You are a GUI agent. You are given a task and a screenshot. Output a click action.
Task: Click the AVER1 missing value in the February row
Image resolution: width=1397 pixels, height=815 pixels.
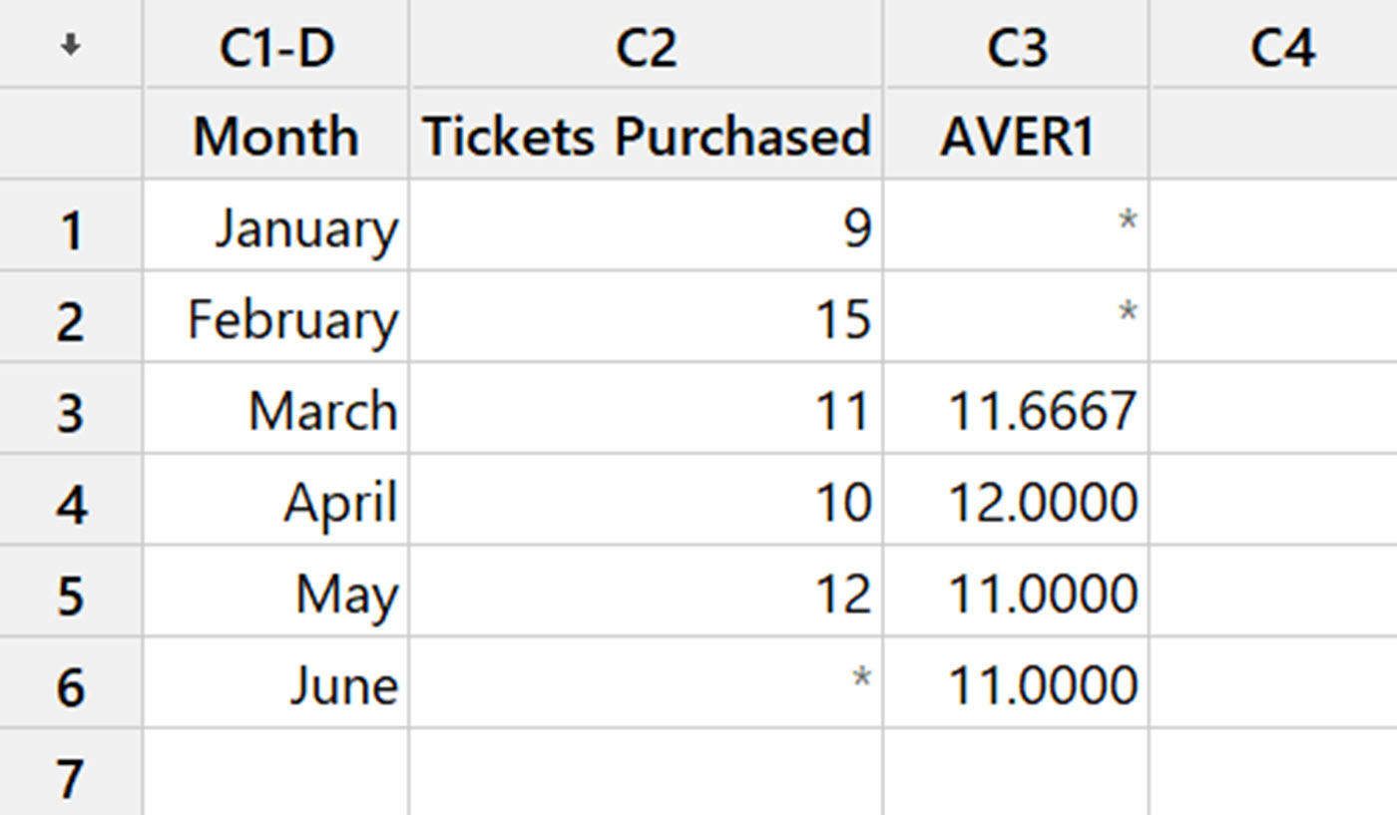[x=1016, y=317]
